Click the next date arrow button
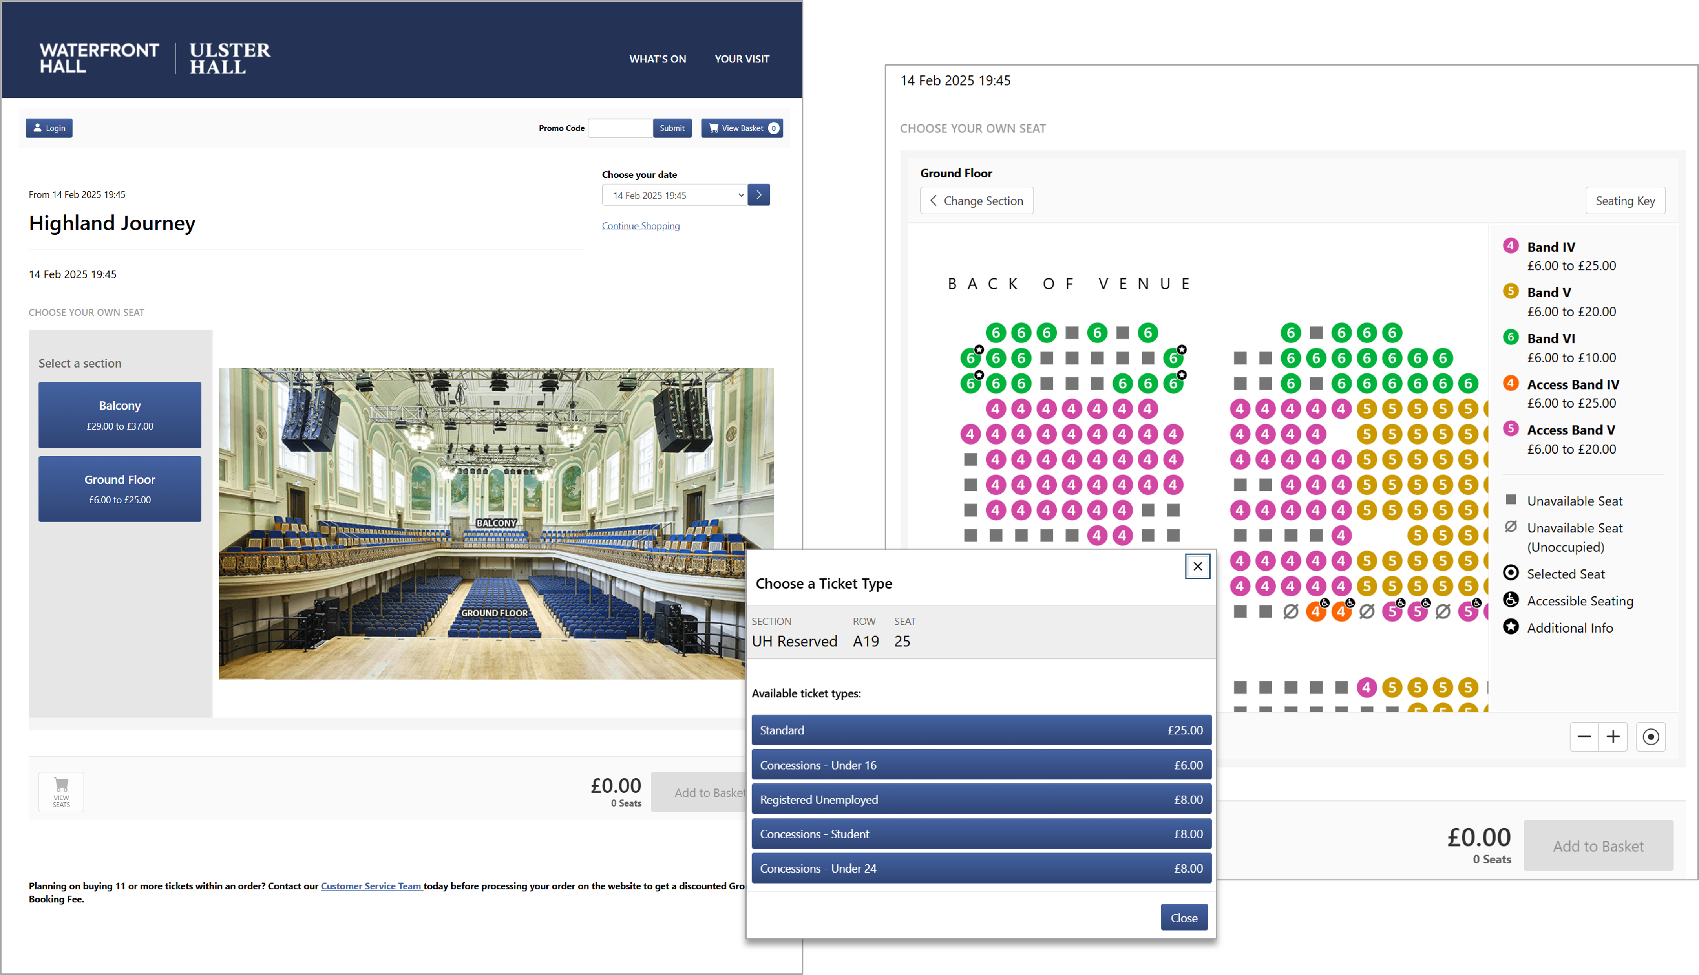The height and width of the screenshot is (975, 1699). 758,195
